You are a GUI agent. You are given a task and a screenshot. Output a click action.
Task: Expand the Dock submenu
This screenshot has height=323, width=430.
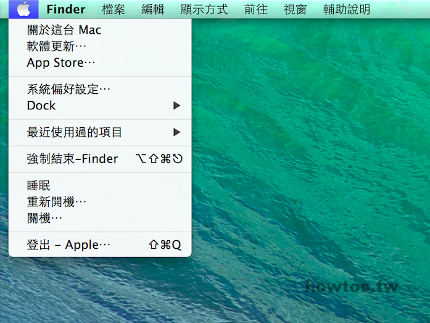point(100,106)
